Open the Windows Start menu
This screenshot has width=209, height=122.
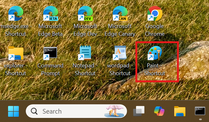click(x=13, y=111)
